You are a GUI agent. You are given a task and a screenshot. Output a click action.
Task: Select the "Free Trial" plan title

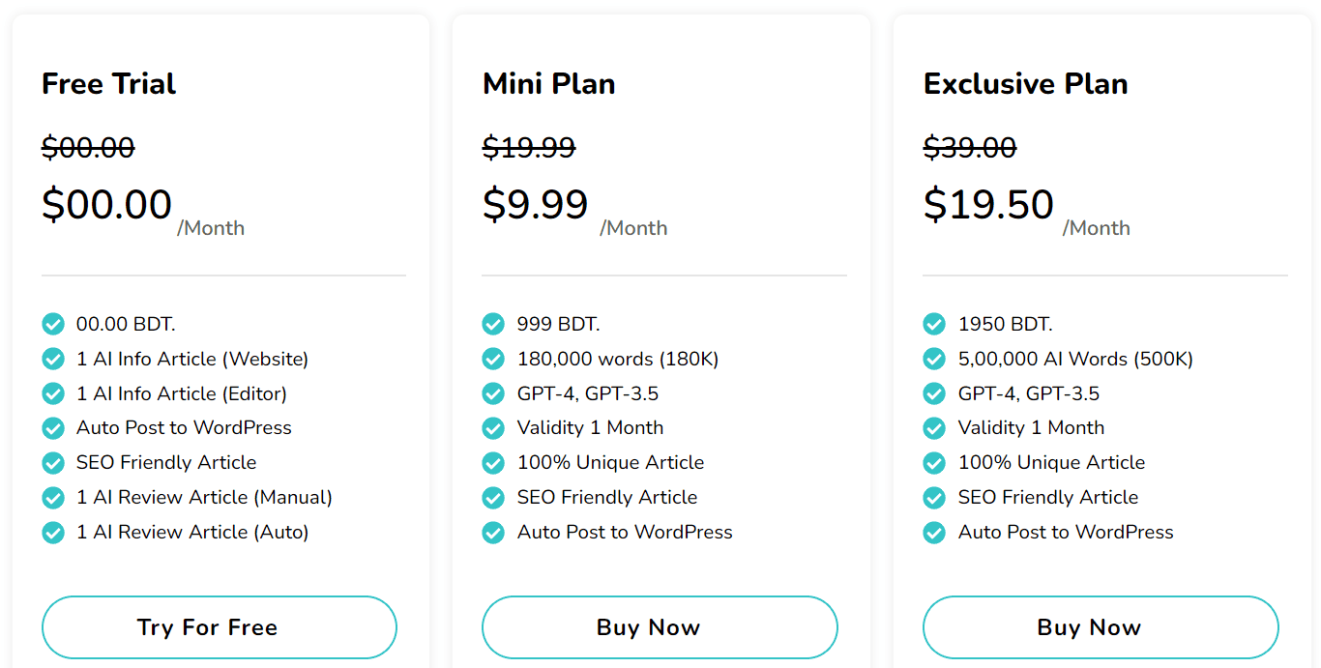[x=108, y=84]
